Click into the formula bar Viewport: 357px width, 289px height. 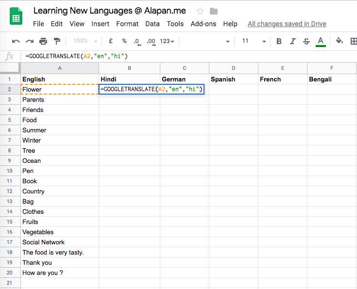(x=189, y=56)
